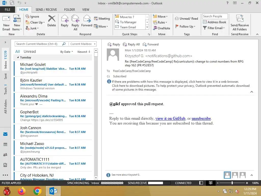The image size is (261, 196).
Task: Switch to Reading view in status bar
Action: (211, 183)
